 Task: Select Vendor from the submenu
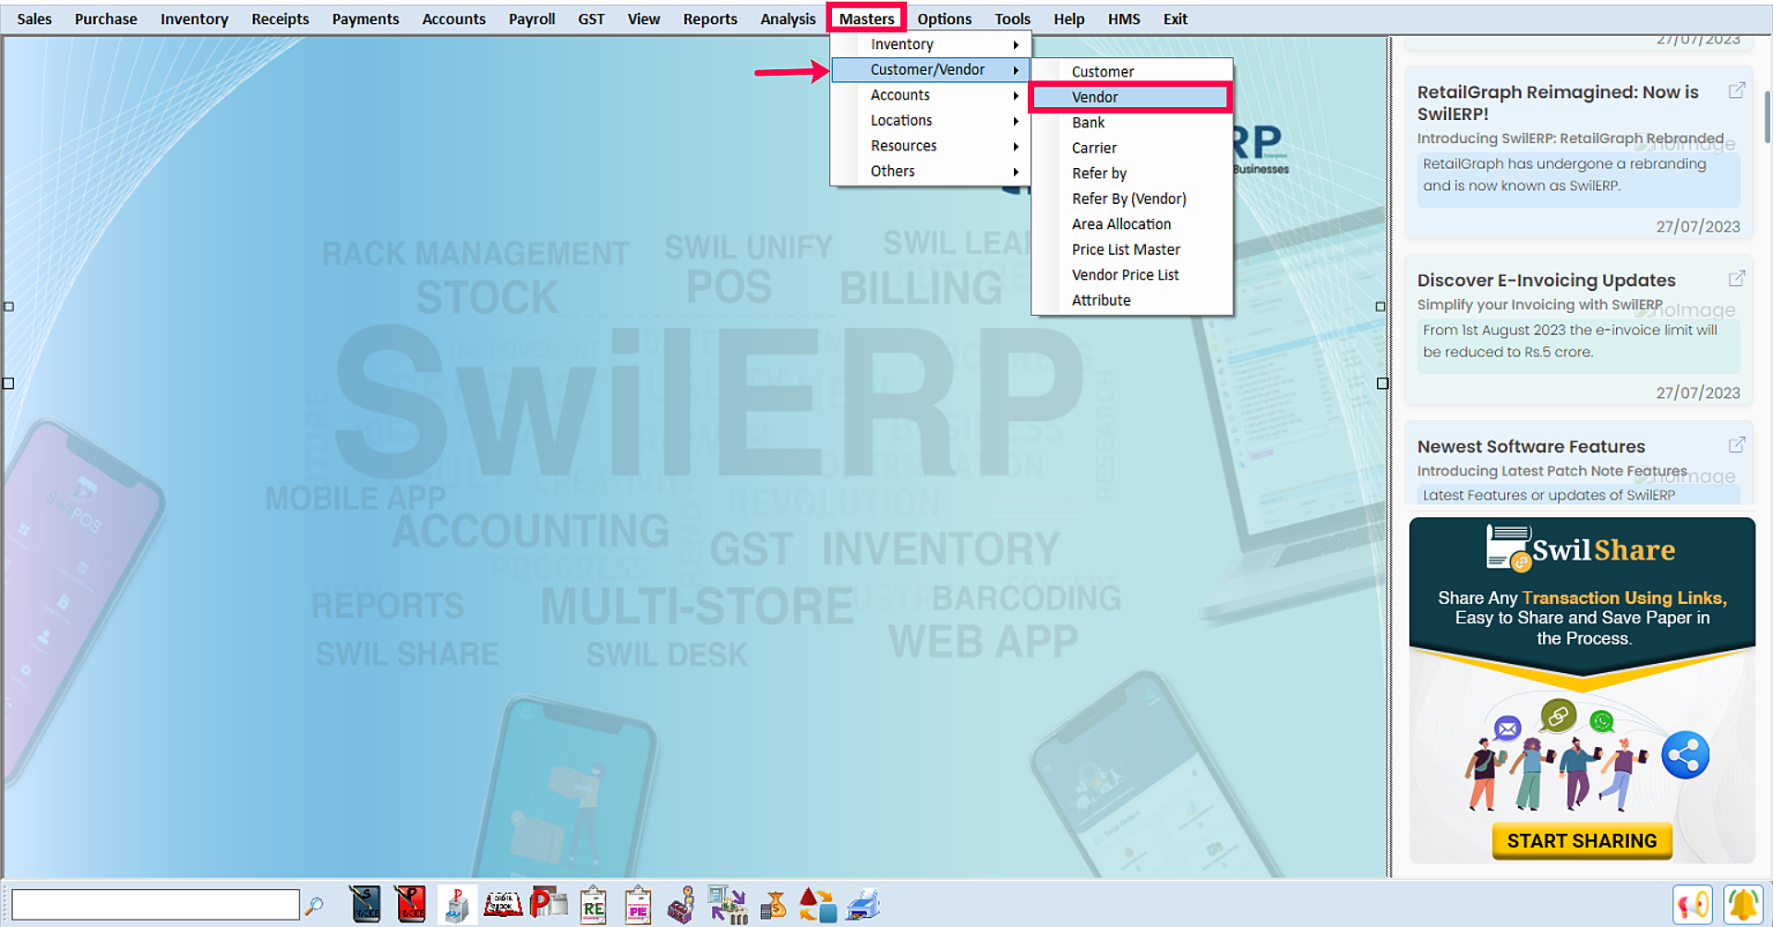click(1132, 97)
